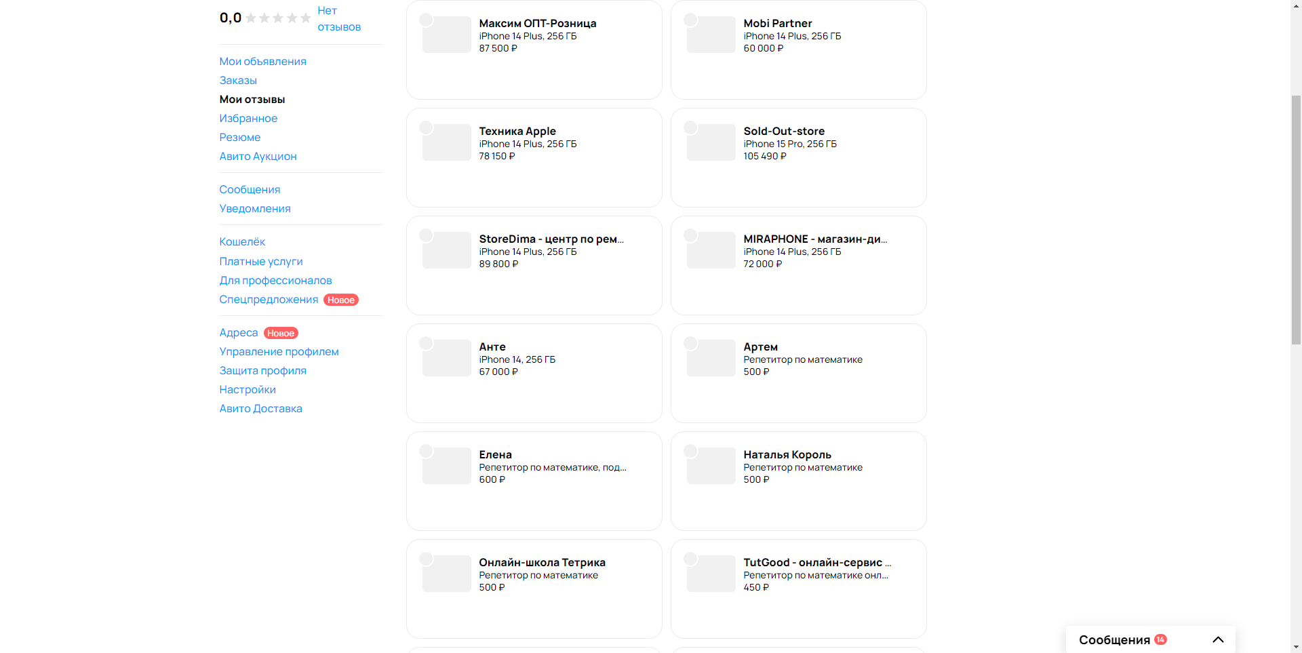Viewport: 1302px width, 653px height.
Task: Open Для профессионалов link
Action: point(275,281)
